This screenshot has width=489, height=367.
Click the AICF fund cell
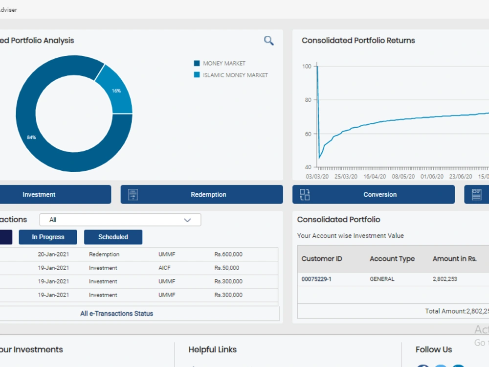click(x=164, y=268)
